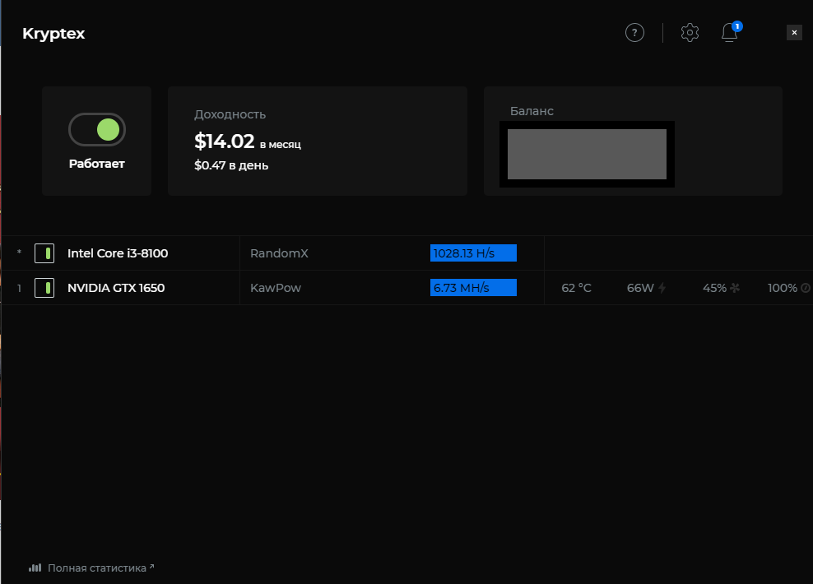
Task: Click the 100% GPU load value
Action: point(783,288)
